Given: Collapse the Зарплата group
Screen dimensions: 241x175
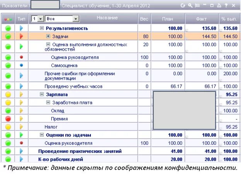Looking at the screenshot, I should (x=42, y=94).
